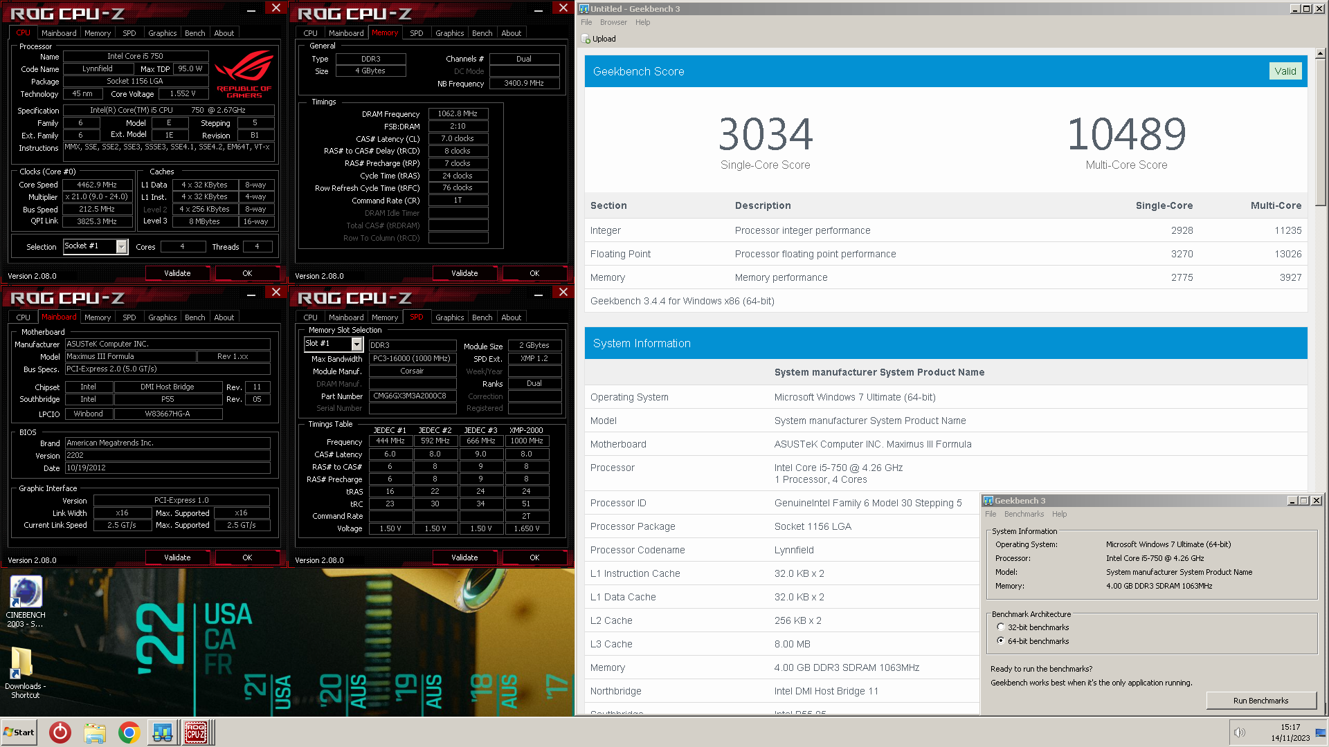The height and width of the screenshot is (747, 1329).
Task: Open SPD tab in Memory CPU-Z window
Action: pyautogui.click(x=417, y=33)
